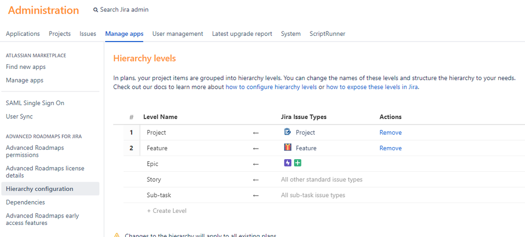The image size is (525, 237).
Task: Click the arrow in the Project row
Action: [256, 133]
